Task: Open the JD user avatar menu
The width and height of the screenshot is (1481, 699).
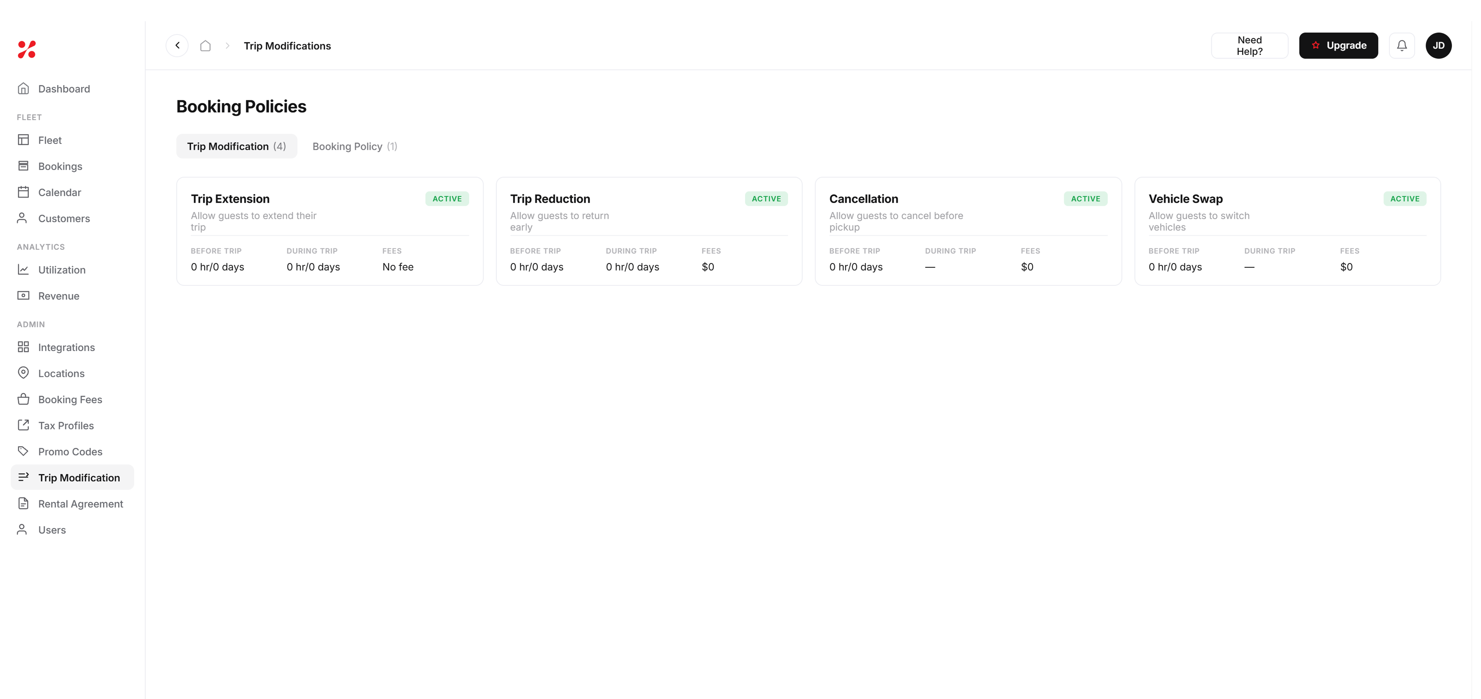Action: (1439, 45)
